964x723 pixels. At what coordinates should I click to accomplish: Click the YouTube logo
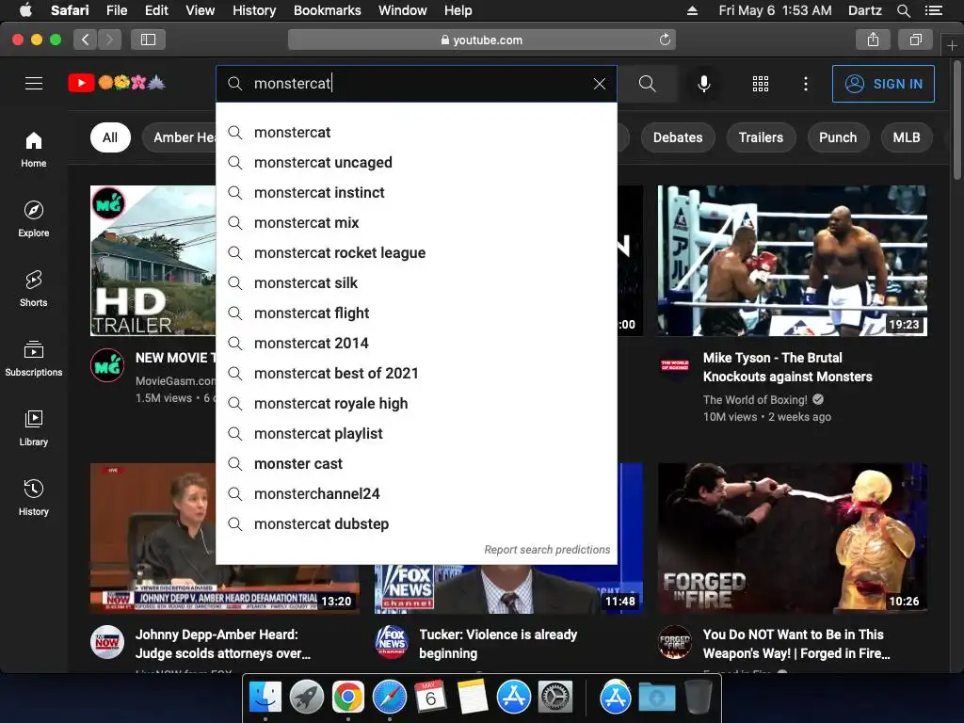(x=117, y=83)
